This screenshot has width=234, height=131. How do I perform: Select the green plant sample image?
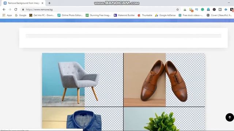(x=164, y=119)
